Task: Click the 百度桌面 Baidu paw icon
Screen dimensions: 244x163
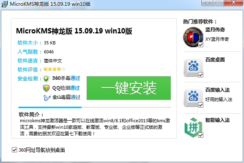Action: (193, 67)
